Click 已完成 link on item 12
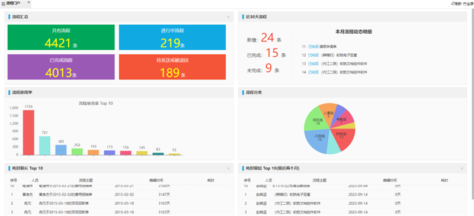The image size is (474, 216). 313,55
